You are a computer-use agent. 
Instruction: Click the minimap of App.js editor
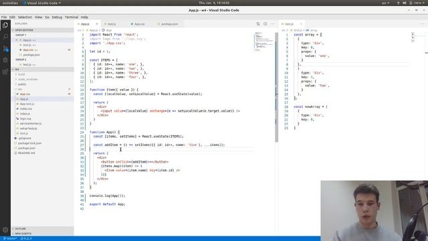pos(263,42)
